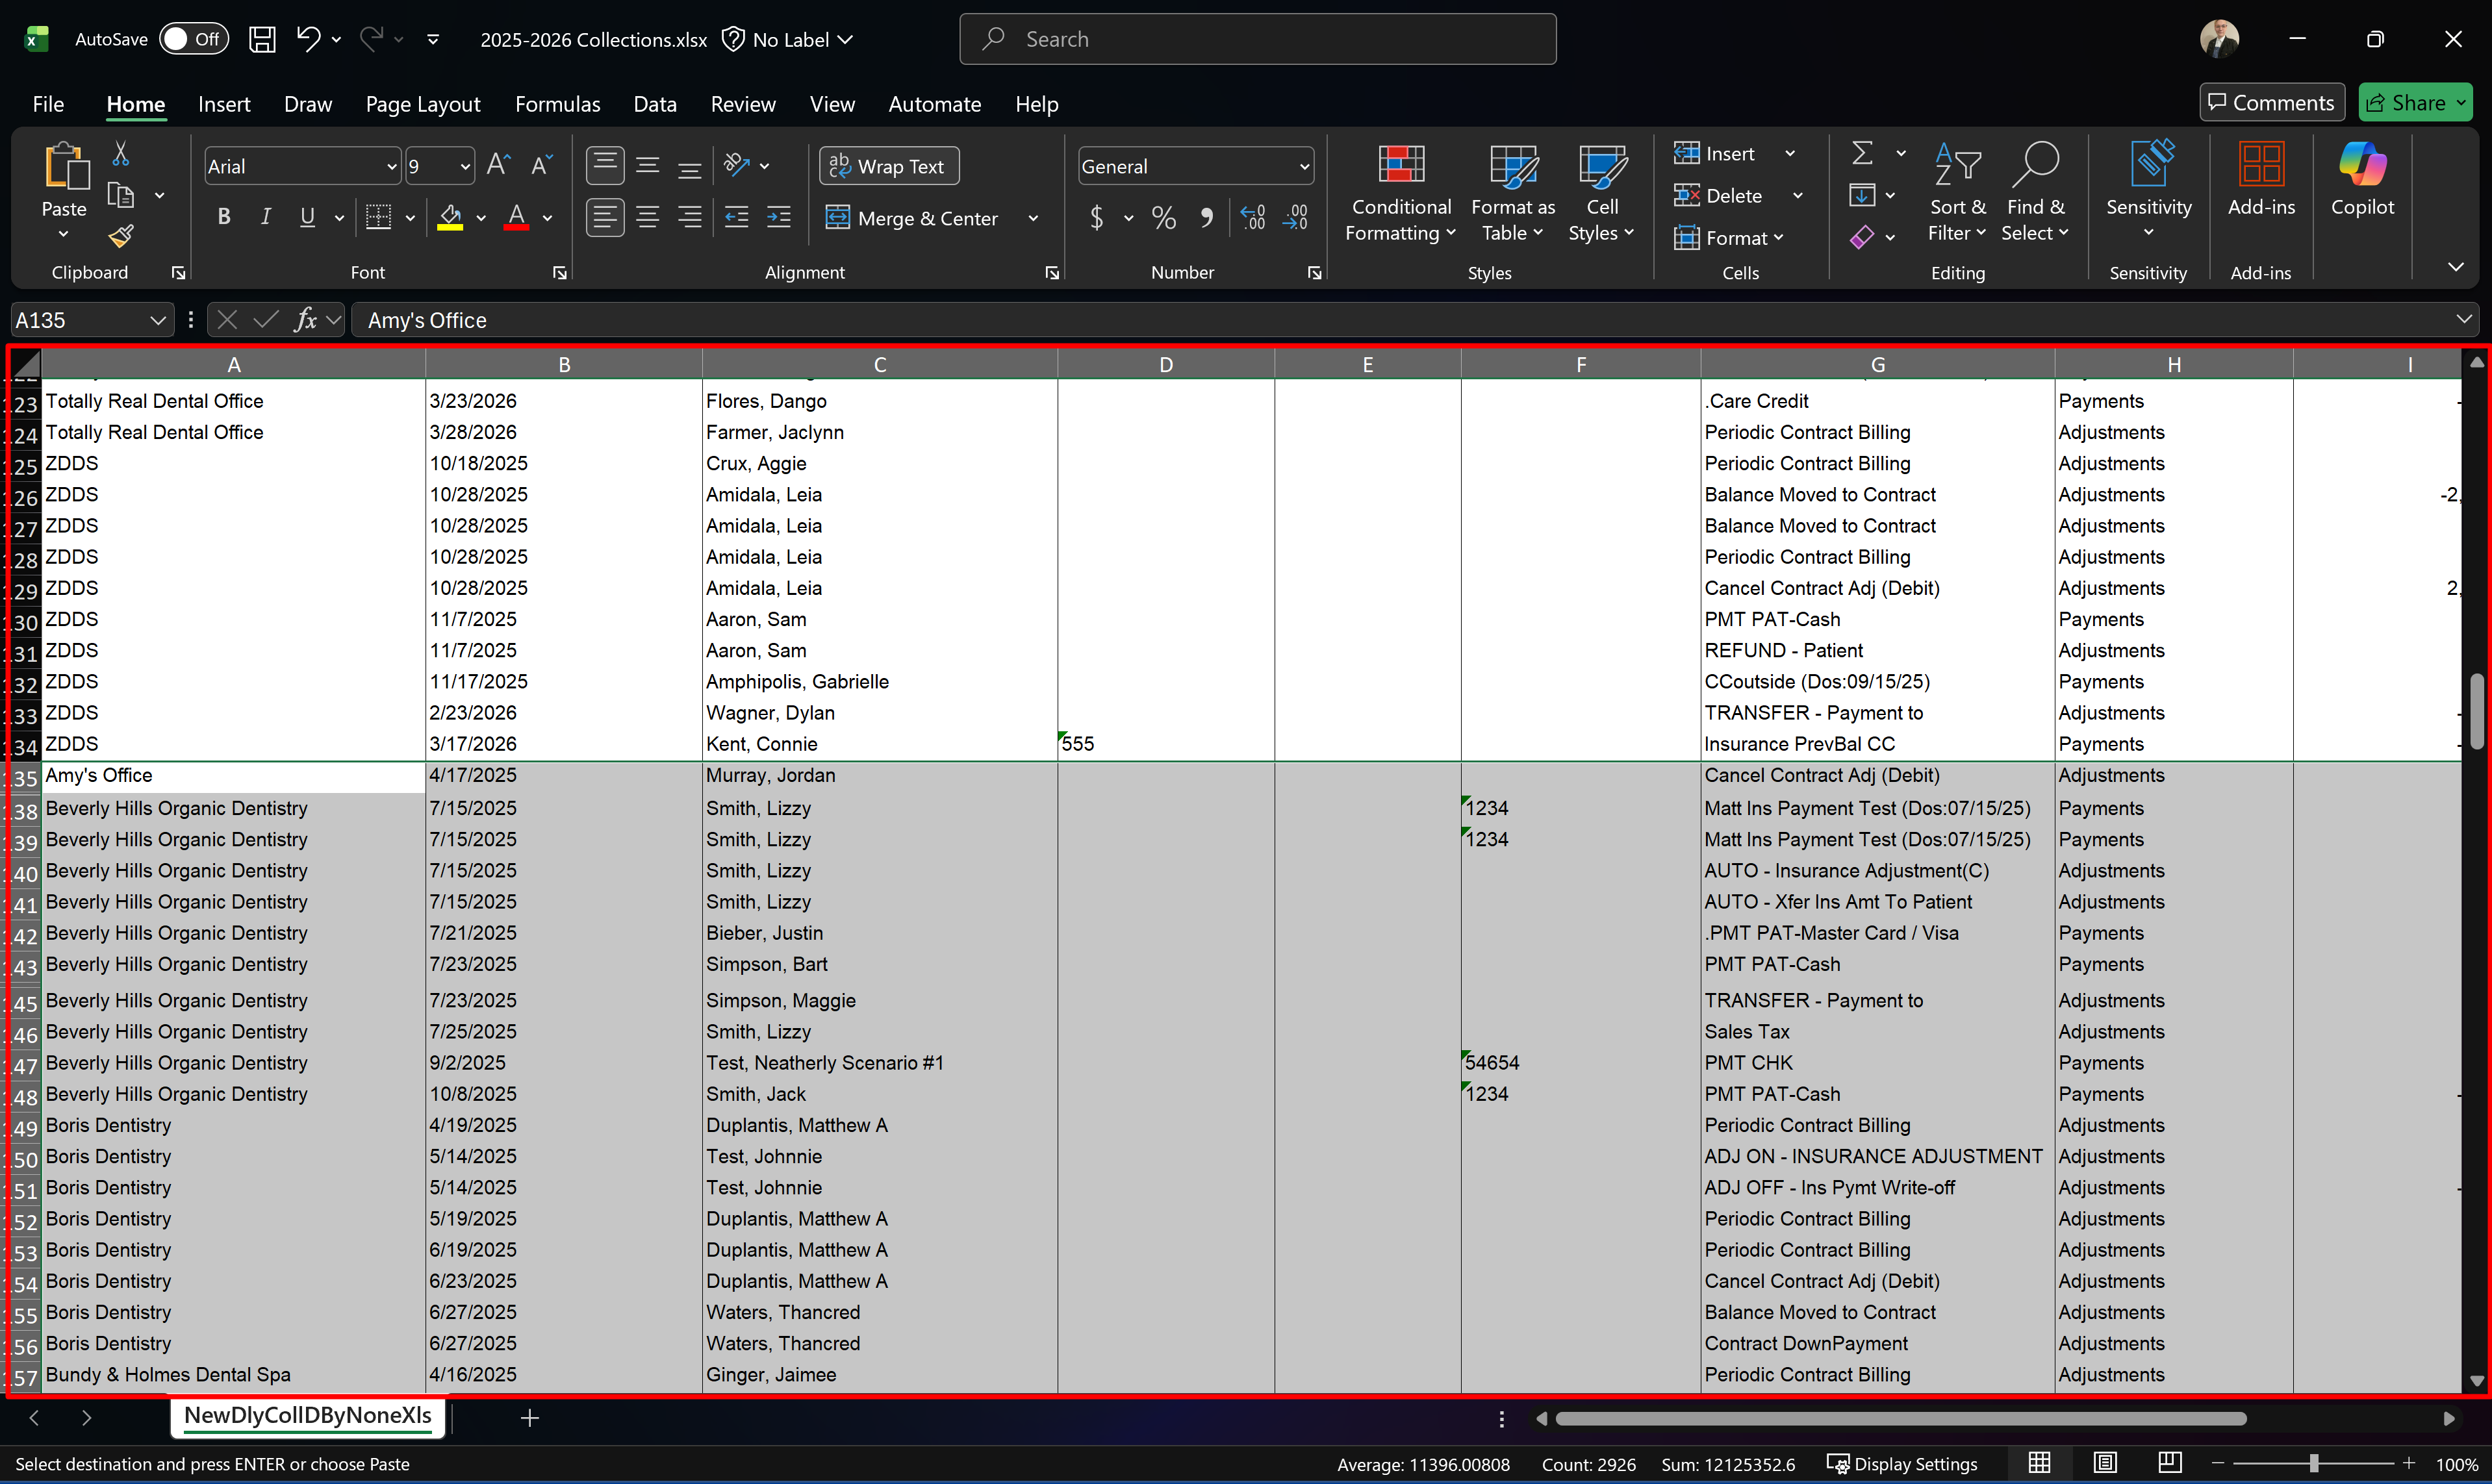Click the Undo arrow icon
This screenshot has height=1484, width=2492.
(x=308, y=39)
